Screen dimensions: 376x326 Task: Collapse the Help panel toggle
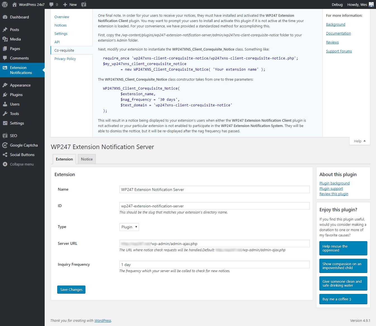coord(360,141)
